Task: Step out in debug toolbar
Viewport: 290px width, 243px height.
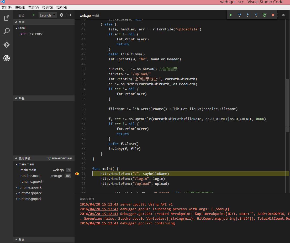Action: point(256,15)
